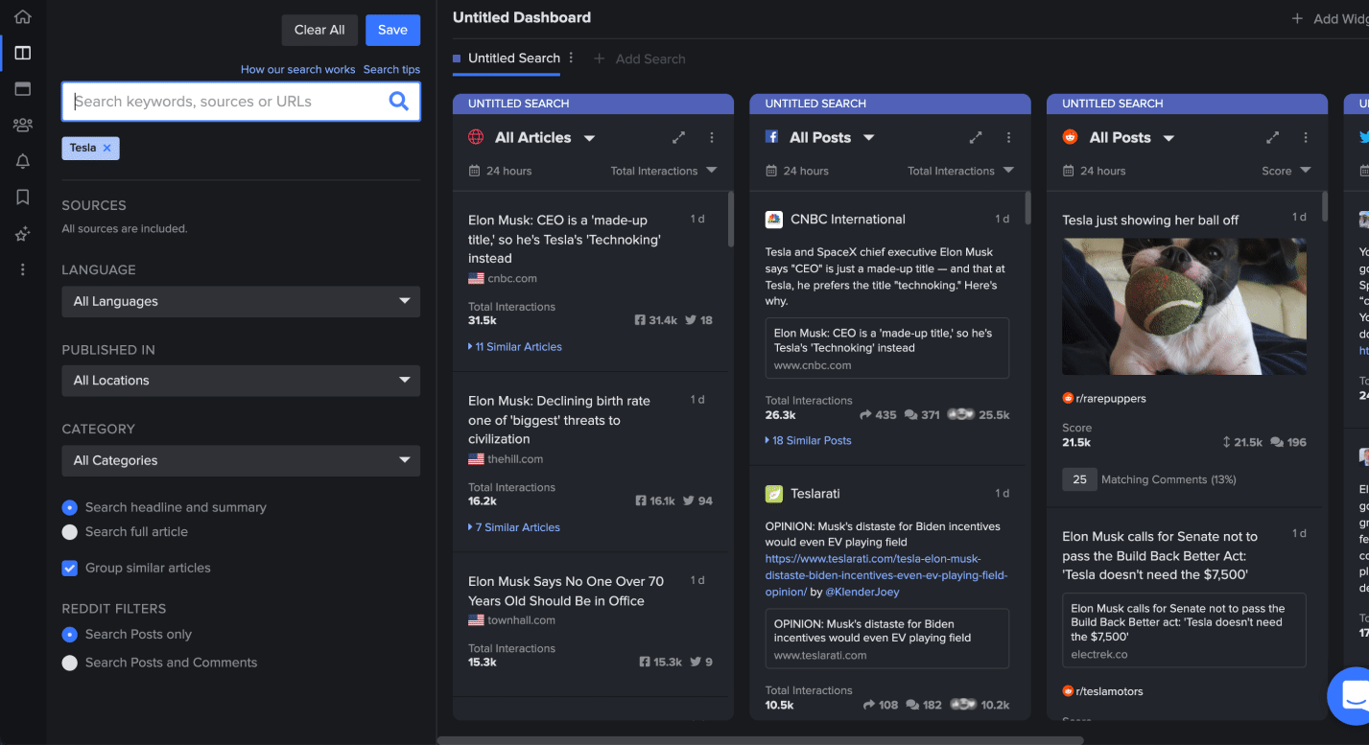Click the Add Search tab
1369x745 pixels.
pos(640,59)
